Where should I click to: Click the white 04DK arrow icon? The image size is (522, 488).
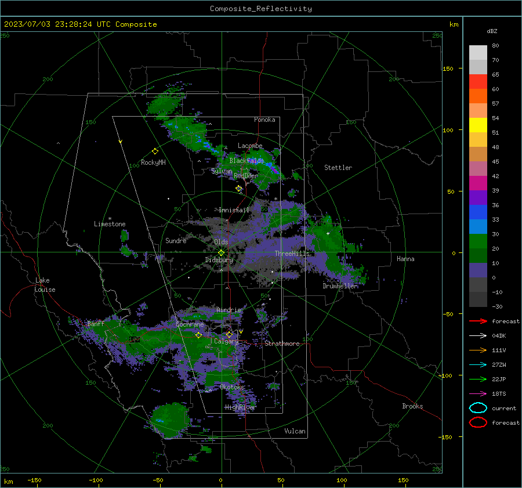point(478,336)
